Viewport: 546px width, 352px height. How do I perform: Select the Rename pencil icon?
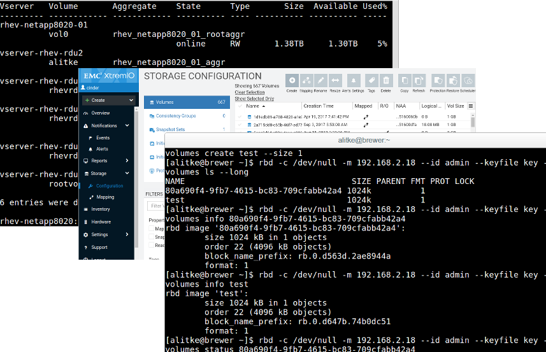coord(320,81)
